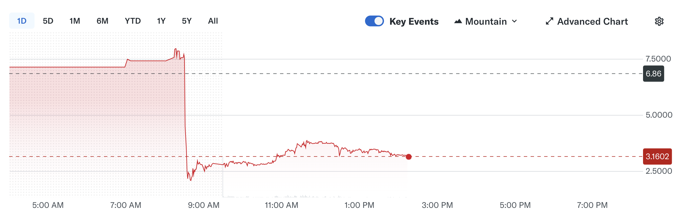Select the YTD timeframe tab
Screen dimensions: 684x217
[x=133, y=21]
